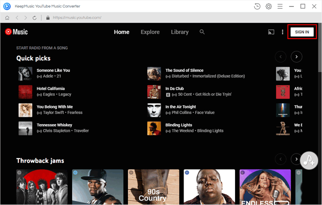This screenshot has width=322, height=205.
Task: Go to browser home page icon
Action: [x=7, y=18]
